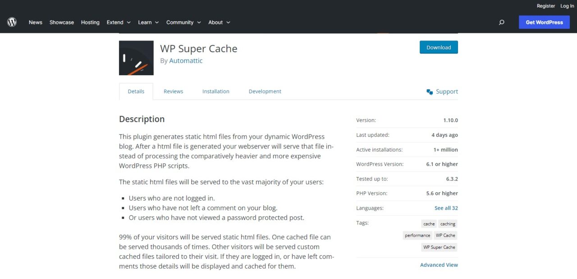Select the WP Cache tag

click(445, 235)
